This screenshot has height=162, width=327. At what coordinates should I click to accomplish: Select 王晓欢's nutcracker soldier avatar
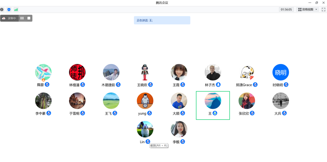(145, 72)
